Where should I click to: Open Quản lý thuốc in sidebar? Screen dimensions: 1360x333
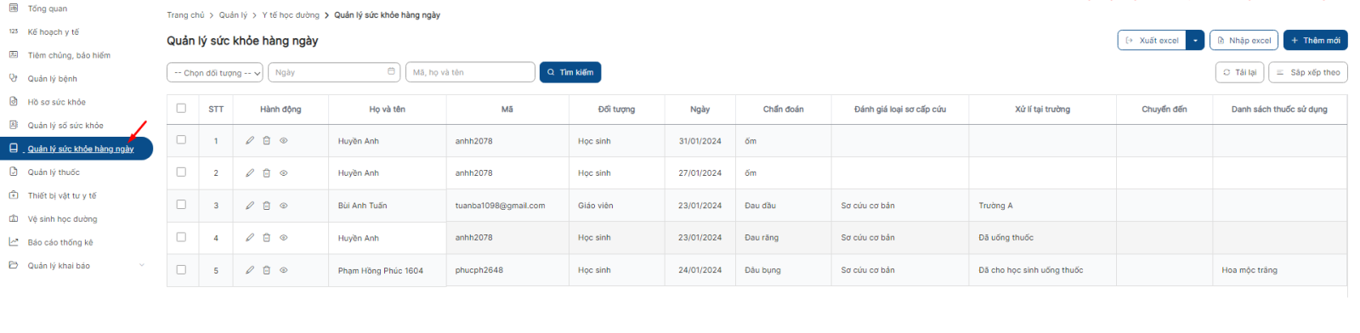coord(54,172)
